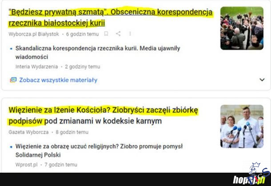Open press conference thumbnail with microphones
The image size is (271, 186).
coord(242,126)
